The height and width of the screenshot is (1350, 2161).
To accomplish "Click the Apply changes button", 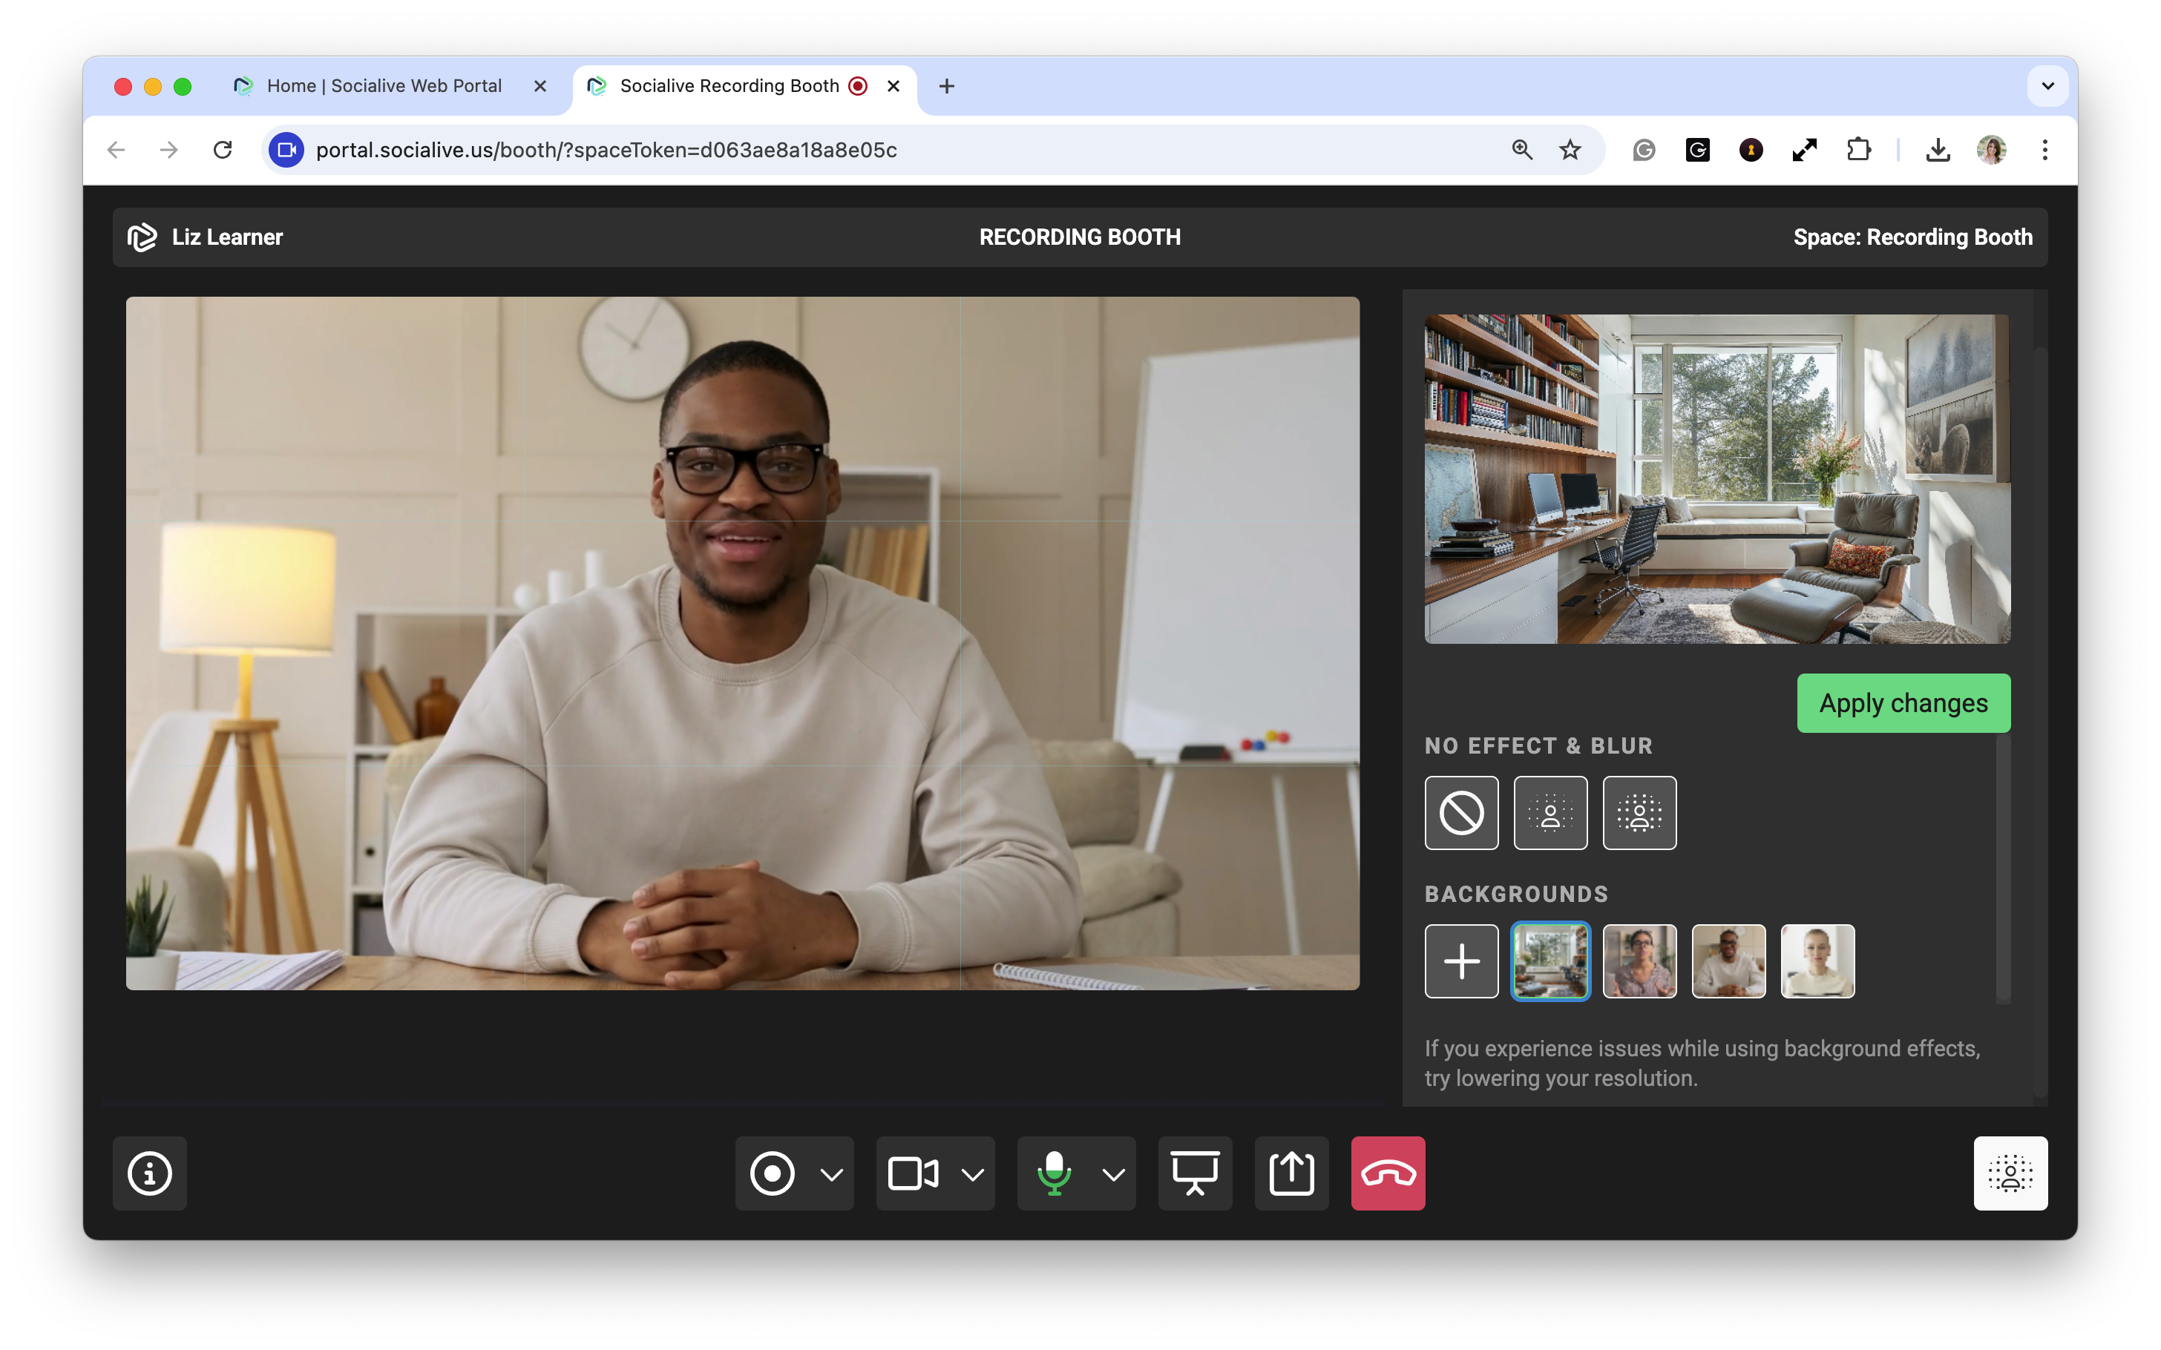I will 1903,702.
